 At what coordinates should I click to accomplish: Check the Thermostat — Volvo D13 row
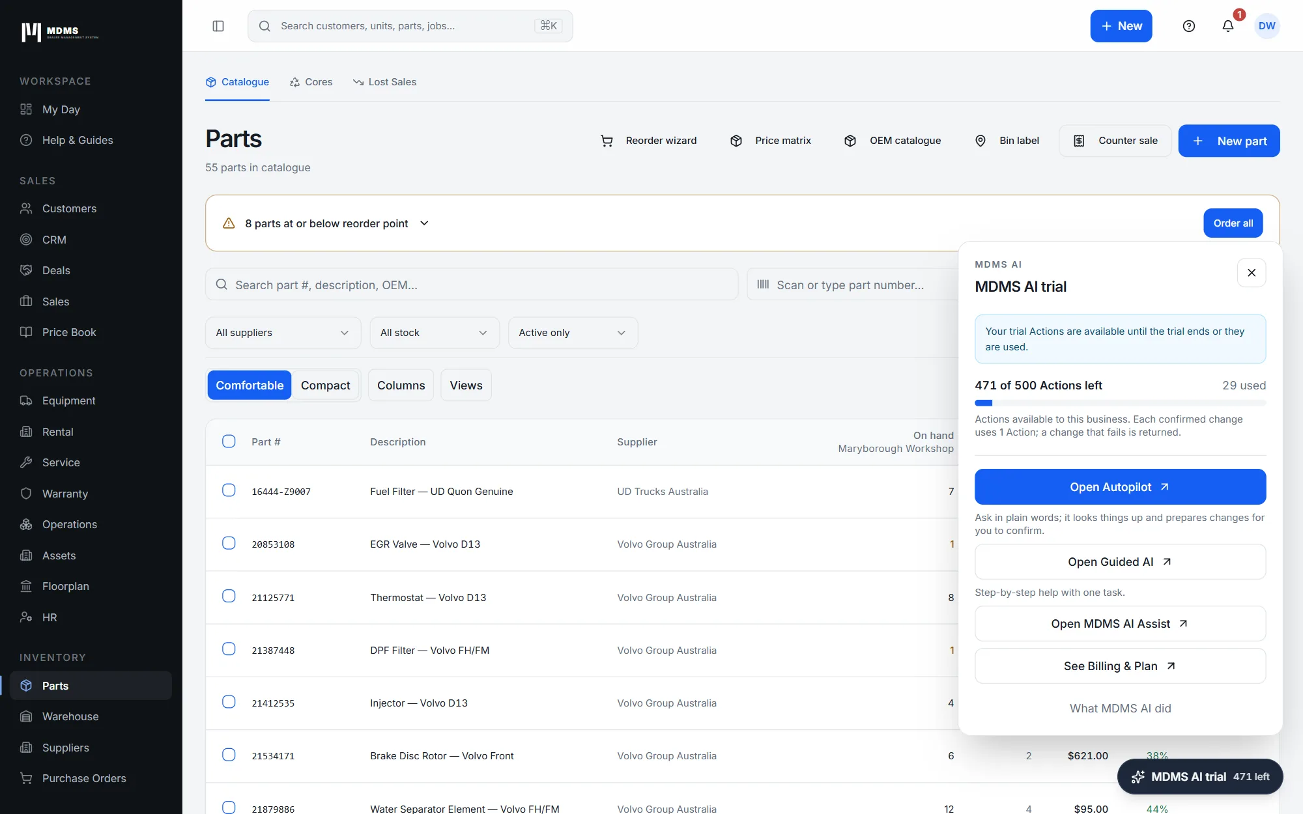(229, 596)
